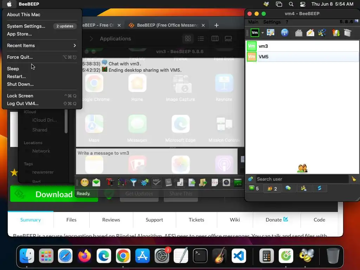Open Terminal from the Dock
This screenshot has width=360, height=270.
click(x=200, y=256)
